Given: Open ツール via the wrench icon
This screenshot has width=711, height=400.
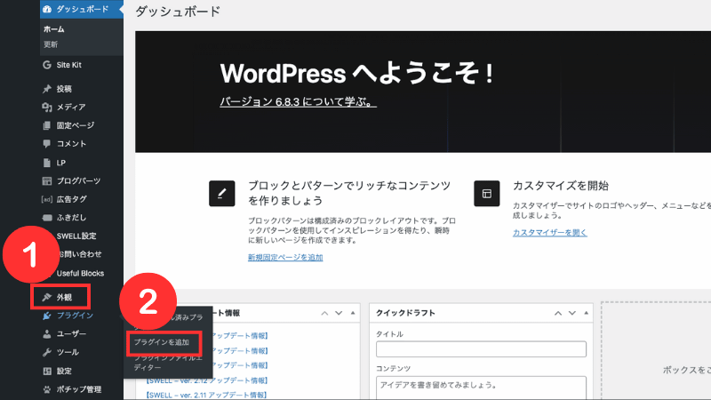Looking at the screenshot, I should [x=47, y=352].
